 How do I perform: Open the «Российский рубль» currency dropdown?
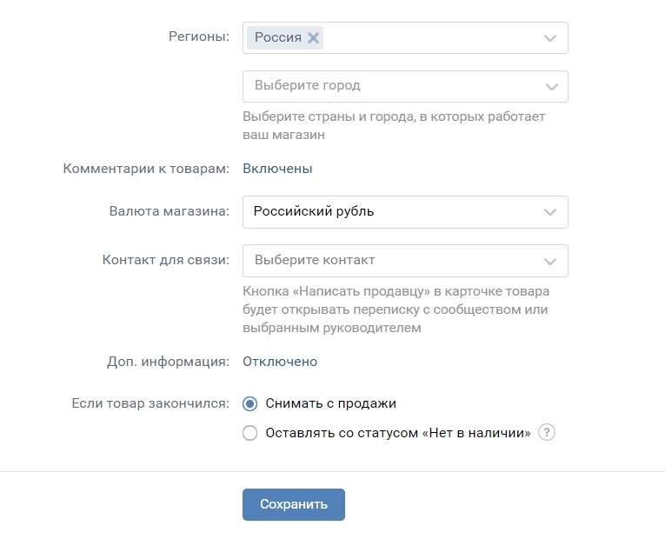pyautogui.click(x=391, y=212)
